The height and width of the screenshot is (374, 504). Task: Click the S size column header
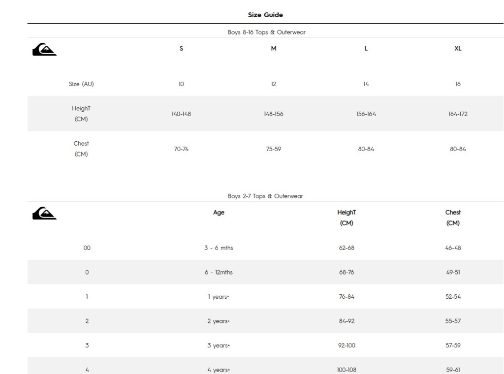click(x=181, y=49)
